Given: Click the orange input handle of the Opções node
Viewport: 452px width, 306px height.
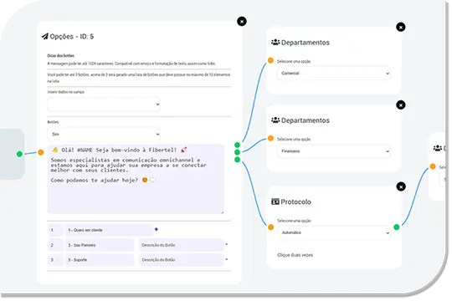Looking at the screenshot, I should click(41, 152).
